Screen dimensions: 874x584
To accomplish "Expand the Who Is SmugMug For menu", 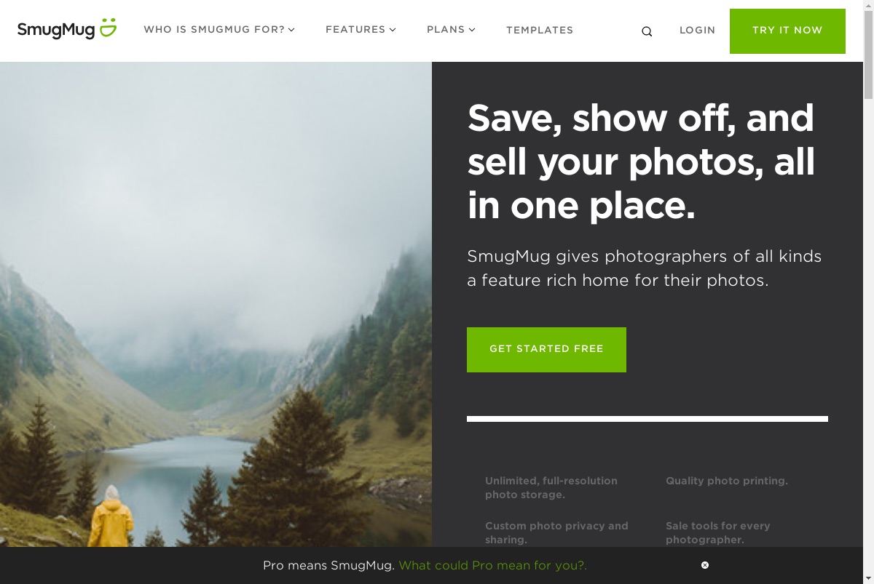I will click(219, 30).
